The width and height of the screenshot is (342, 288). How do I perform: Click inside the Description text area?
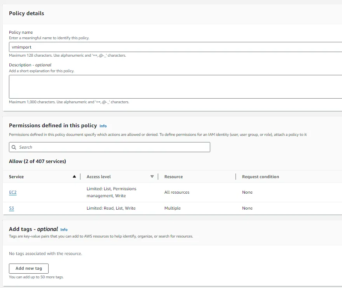pyautogui.click(x=175, y=87)
